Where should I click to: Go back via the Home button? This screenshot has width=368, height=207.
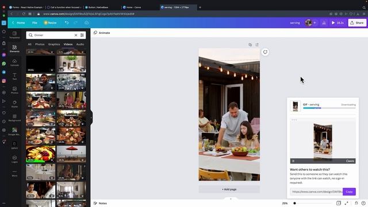click(x=18, y=23)
